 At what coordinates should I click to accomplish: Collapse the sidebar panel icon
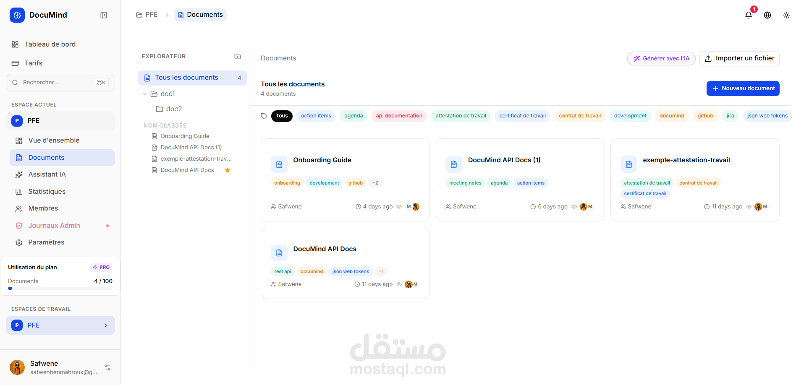[x=104, y=15]
